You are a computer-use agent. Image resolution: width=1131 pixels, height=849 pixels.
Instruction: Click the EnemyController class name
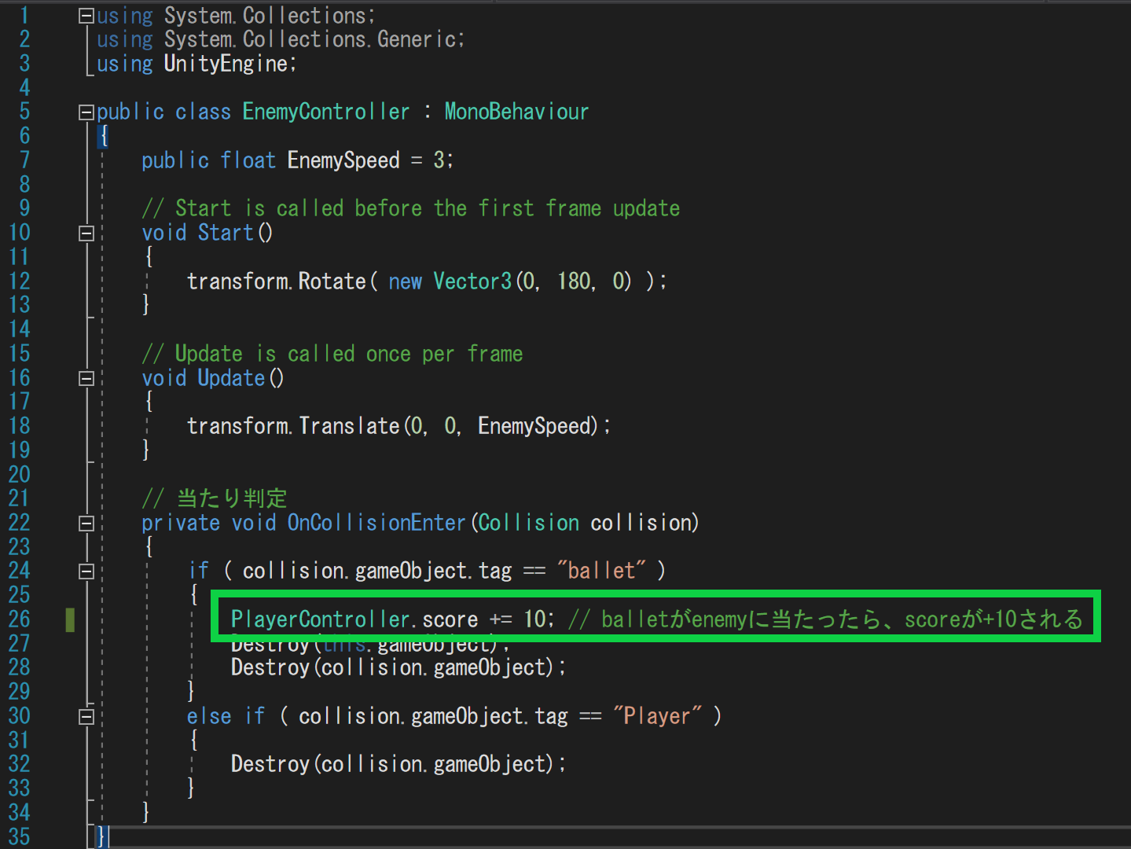(325, 112)
